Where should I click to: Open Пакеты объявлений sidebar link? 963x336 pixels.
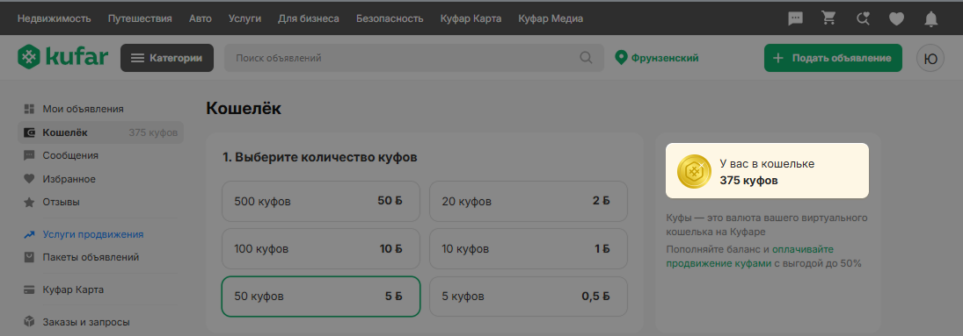coord(91,258)
